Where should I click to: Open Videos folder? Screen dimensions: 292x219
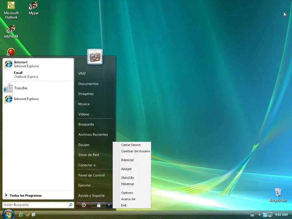click(x=84, y=114)
